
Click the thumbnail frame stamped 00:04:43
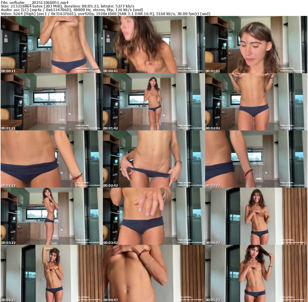[x=154, y=273]
